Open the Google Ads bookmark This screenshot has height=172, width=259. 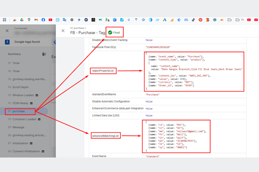165,20
